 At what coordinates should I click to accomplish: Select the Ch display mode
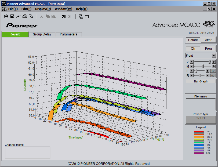[x=193, y=49]
